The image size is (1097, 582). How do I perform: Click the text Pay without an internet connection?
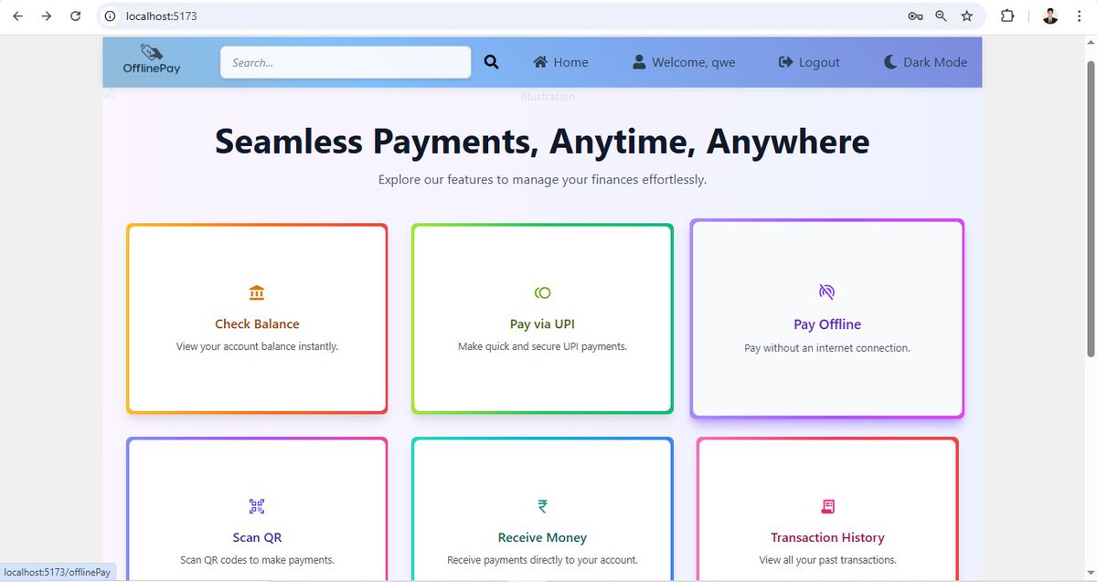(x=827, y=348)
